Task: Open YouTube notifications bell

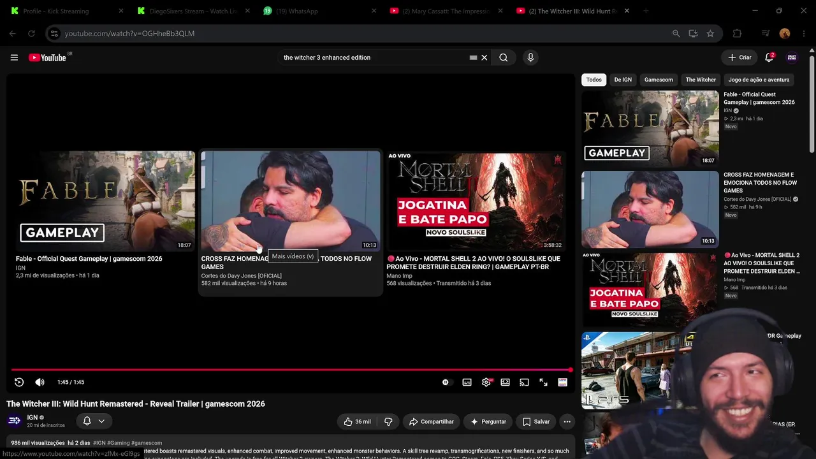Action: click(x=769, y=57)
